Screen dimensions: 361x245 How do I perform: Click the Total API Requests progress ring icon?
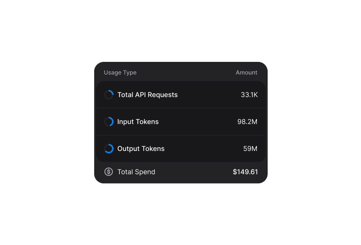pos(109,95)
